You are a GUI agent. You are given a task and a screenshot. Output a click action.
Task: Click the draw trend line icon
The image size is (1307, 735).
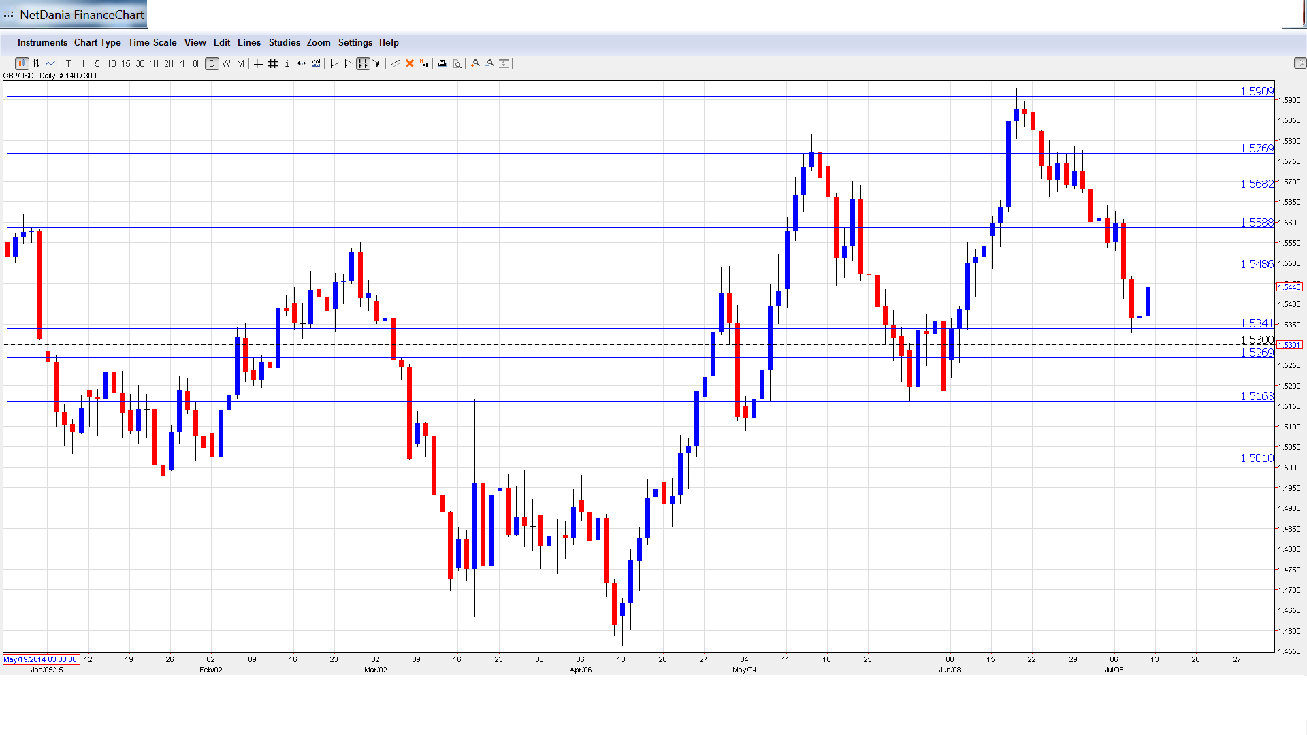point(395,63)
